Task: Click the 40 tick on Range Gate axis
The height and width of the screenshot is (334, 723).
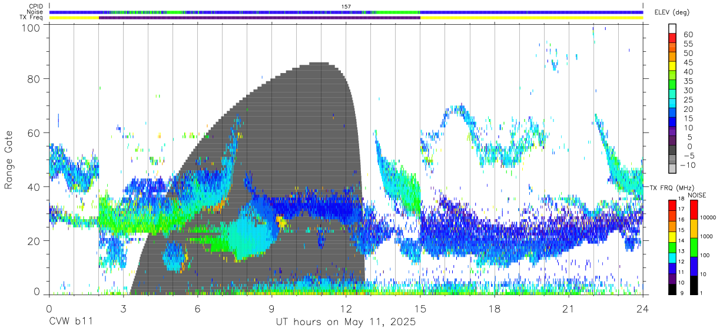Action: tap(34, 187)
